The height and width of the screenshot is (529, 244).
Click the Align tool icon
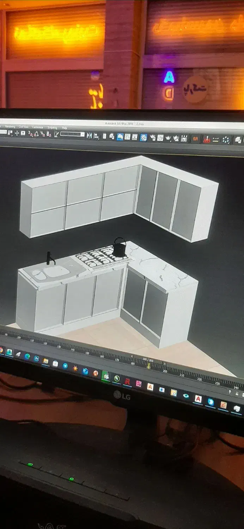pos(96,136)
